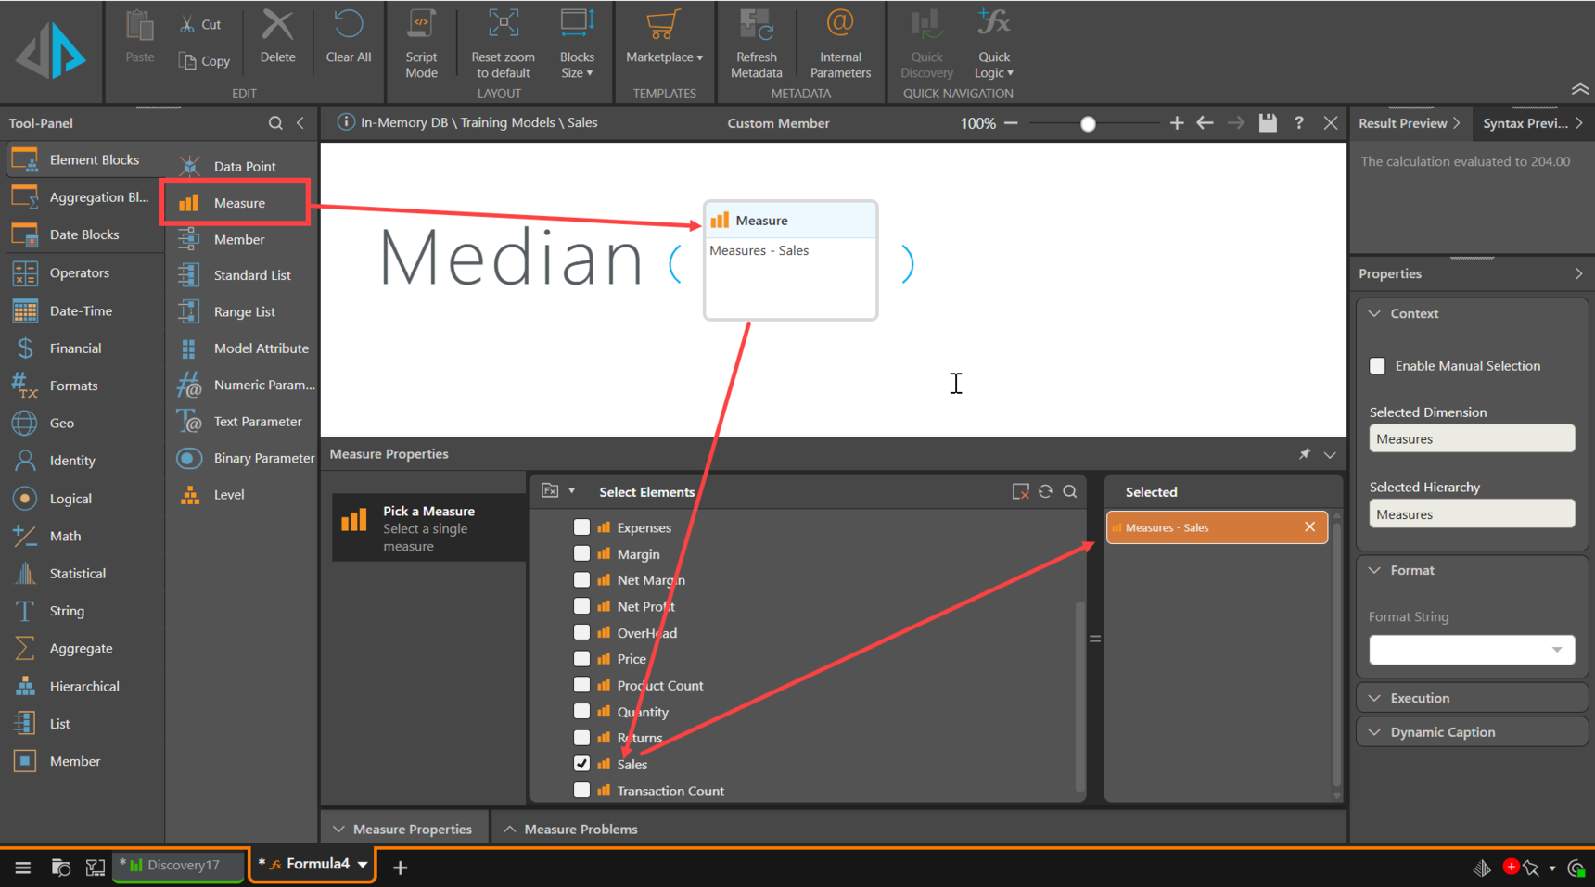Select the Statistical category in Tool-Panel
Screen dimensions: 1595x887
click(x=78, y=574)
